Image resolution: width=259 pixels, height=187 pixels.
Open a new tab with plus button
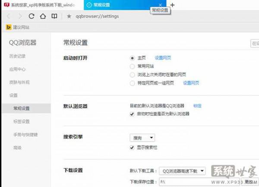pos(172,5)
